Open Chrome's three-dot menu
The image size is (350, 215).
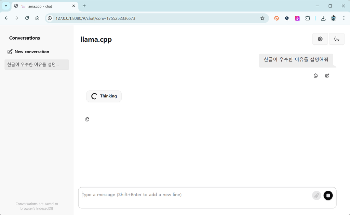[x=344, y=18]
